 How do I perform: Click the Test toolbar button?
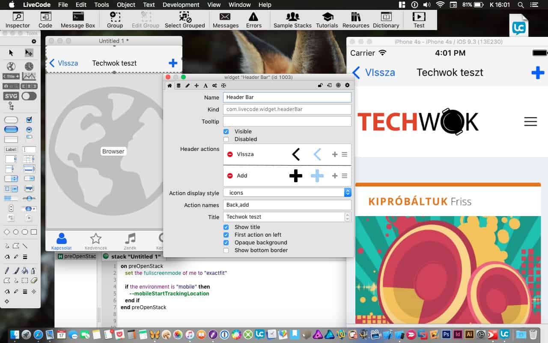(x=419, y=20)
